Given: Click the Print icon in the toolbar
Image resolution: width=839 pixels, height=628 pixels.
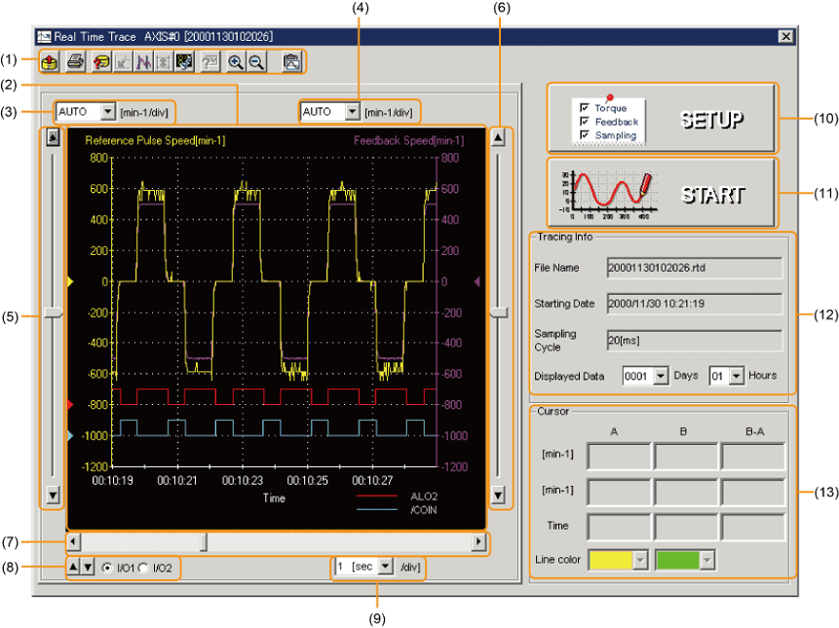Looking at the screenshot, I should pos(75,61).
